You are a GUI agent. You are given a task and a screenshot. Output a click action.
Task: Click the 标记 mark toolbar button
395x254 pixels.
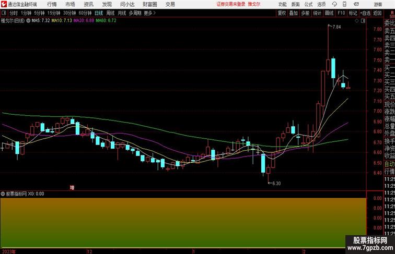pyautogui.click(x=353, y=13)
